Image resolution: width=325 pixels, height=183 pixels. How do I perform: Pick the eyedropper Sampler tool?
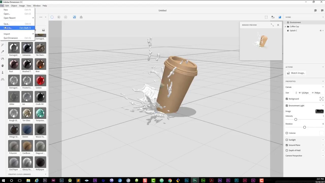(3, 52)
